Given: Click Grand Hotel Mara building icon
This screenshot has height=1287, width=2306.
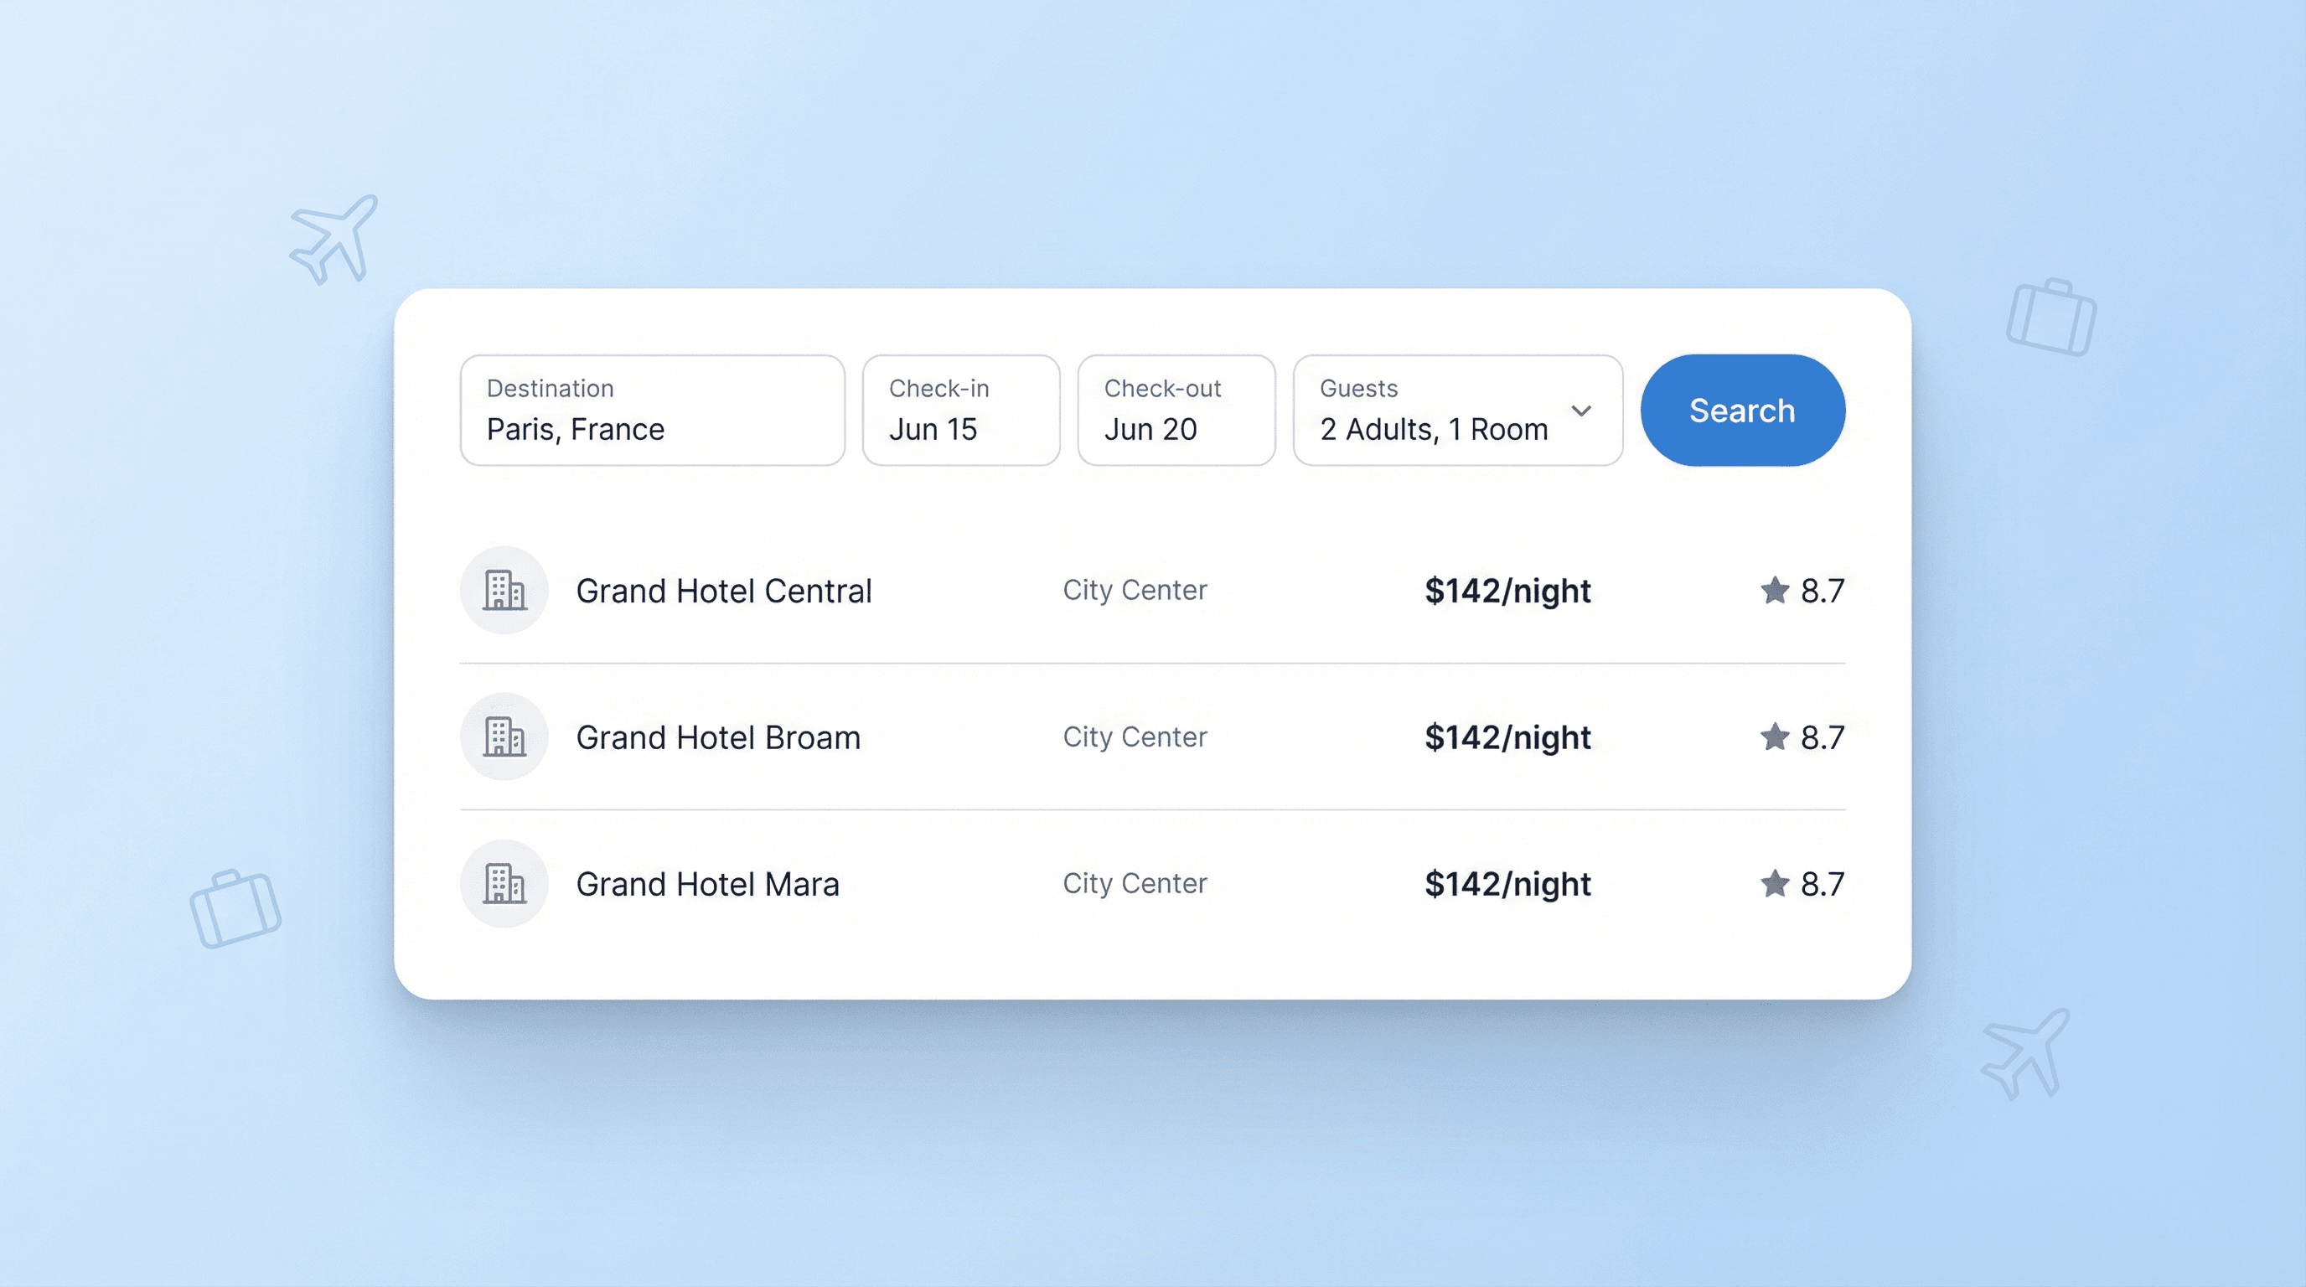Looking at the screenshot, I should [504, 884].
